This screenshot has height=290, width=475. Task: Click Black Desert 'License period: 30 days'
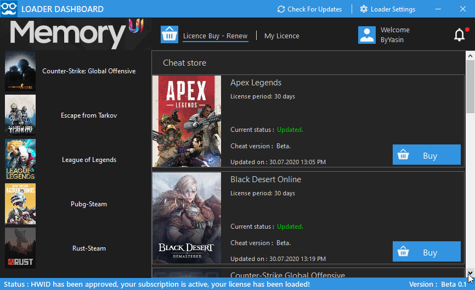263,193
